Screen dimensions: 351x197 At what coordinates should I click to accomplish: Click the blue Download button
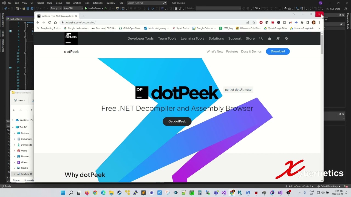tap(278, 51)
